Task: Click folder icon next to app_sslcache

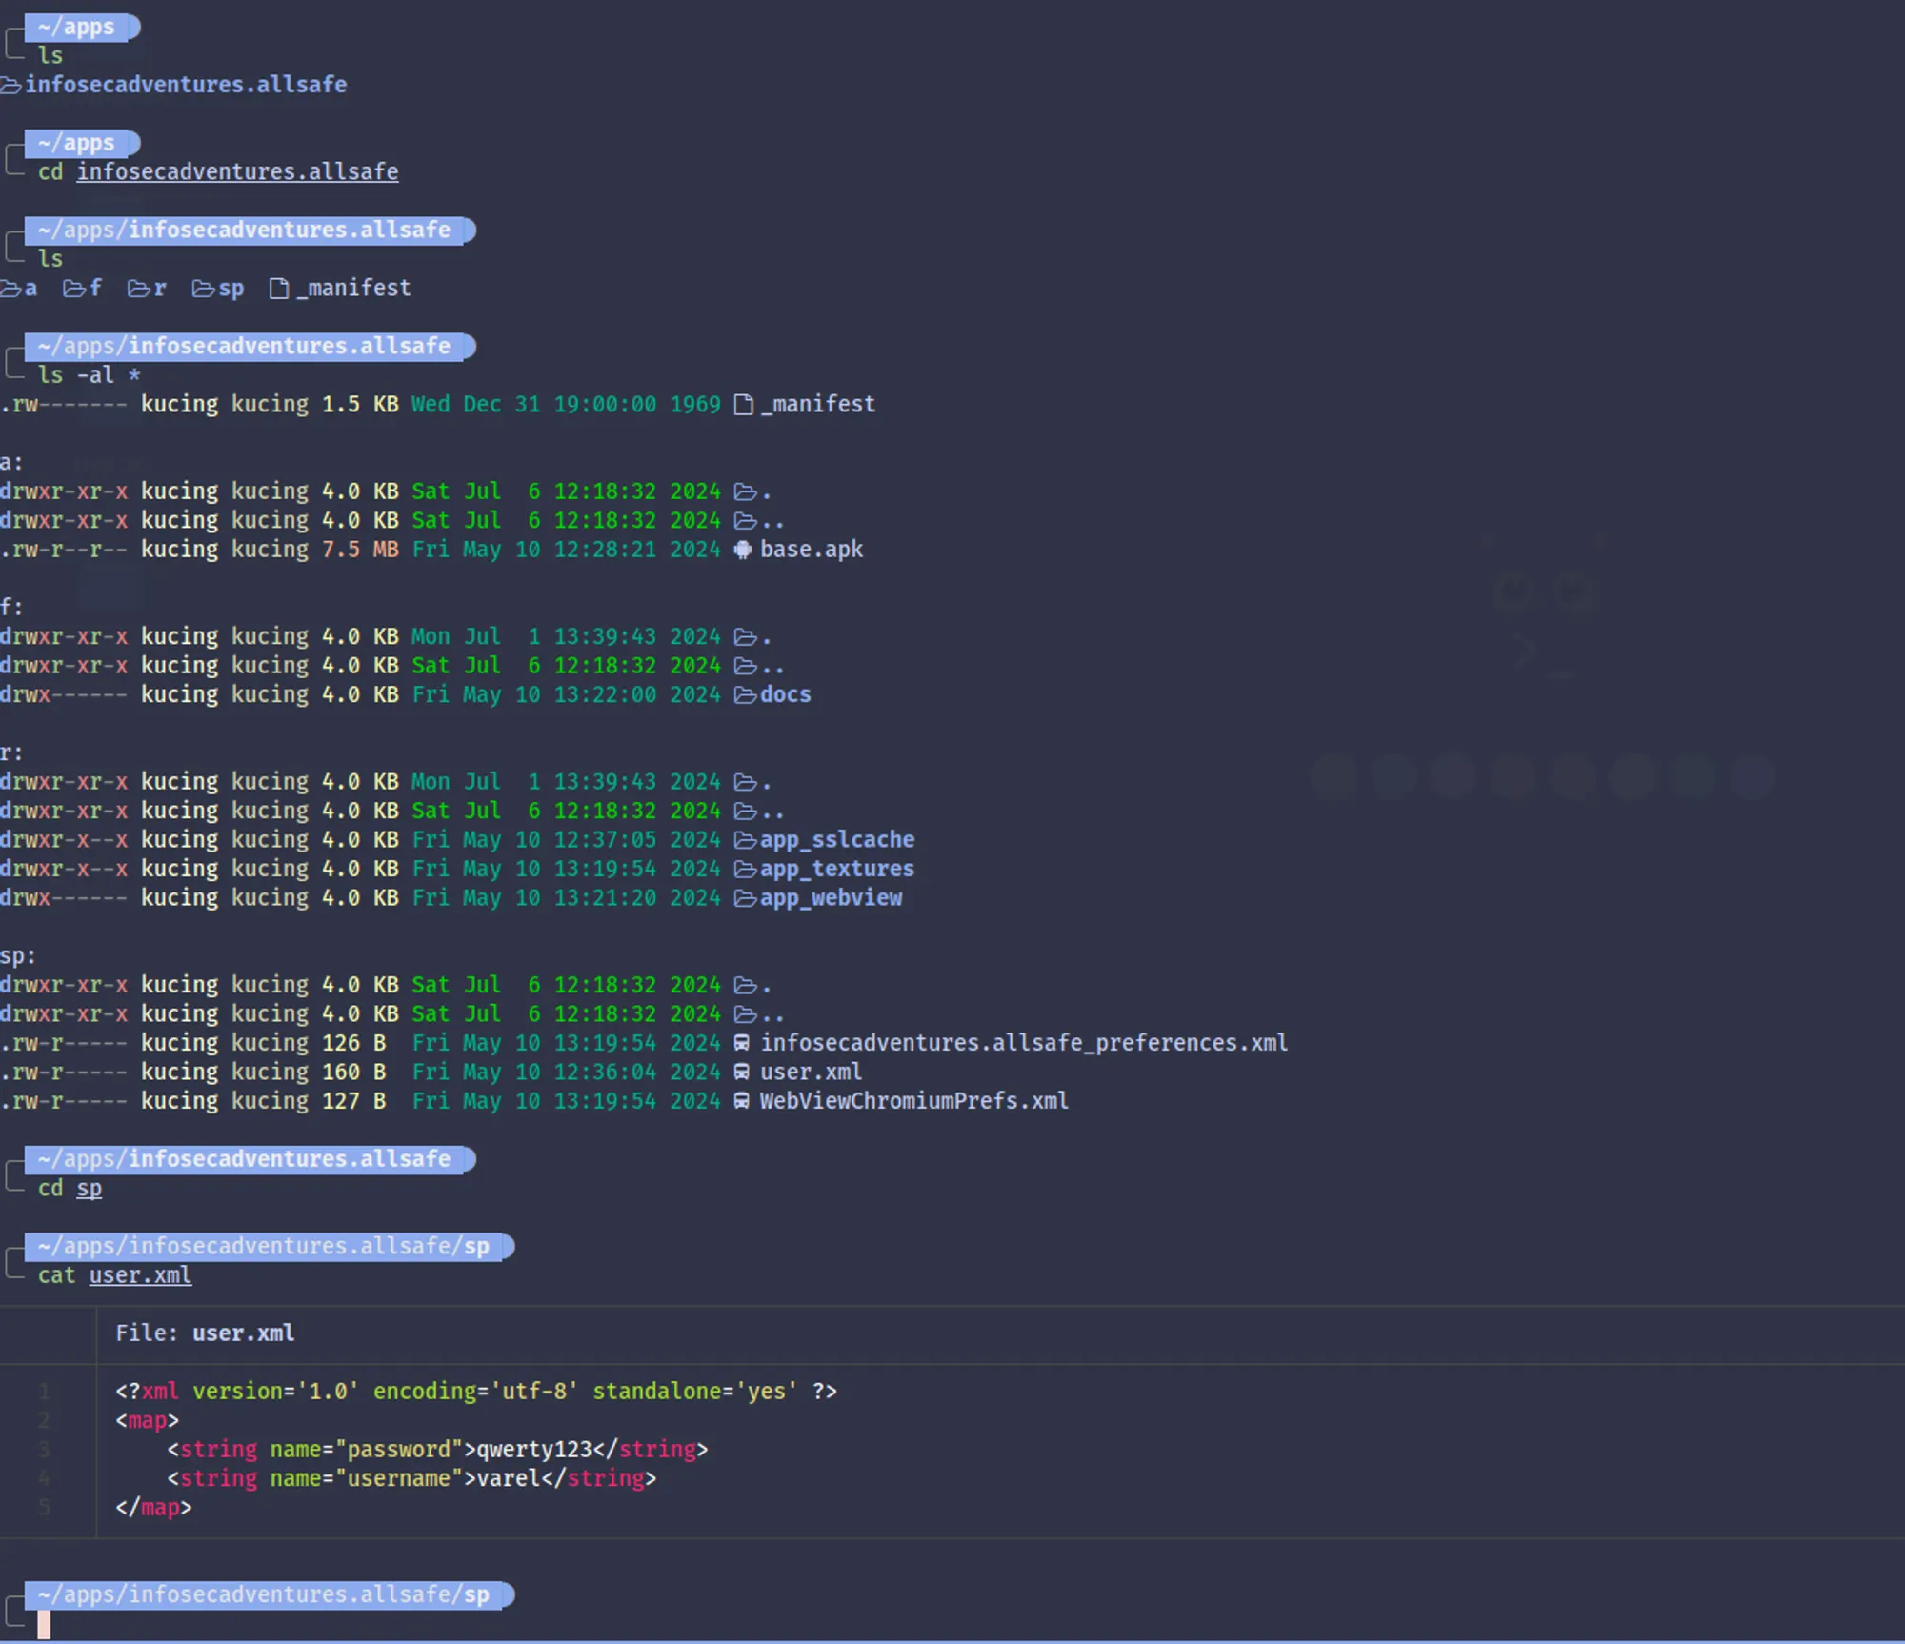Action: (x=745, y=840)
